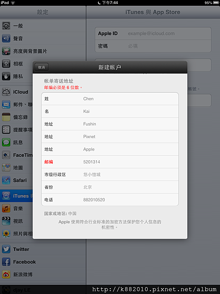
Task: Open the Sounds (聲音) speaker icon
Action: [6, 38]
